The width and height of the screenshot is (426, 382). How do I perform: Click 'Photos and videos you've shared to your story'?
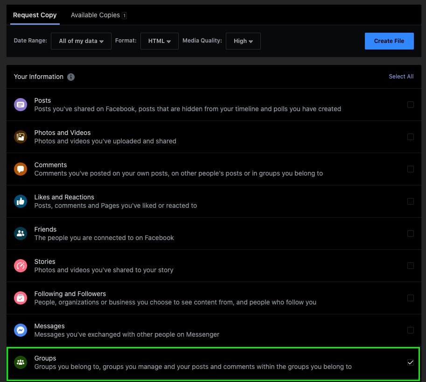[104, 270]
